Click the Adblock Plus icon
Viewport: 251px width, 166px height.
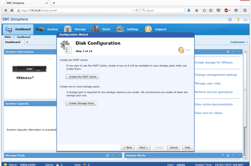pos(226,10)
